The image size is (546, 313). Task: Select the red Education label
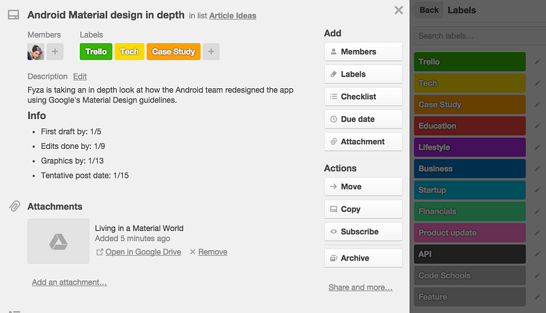click(x=470, y=126)
